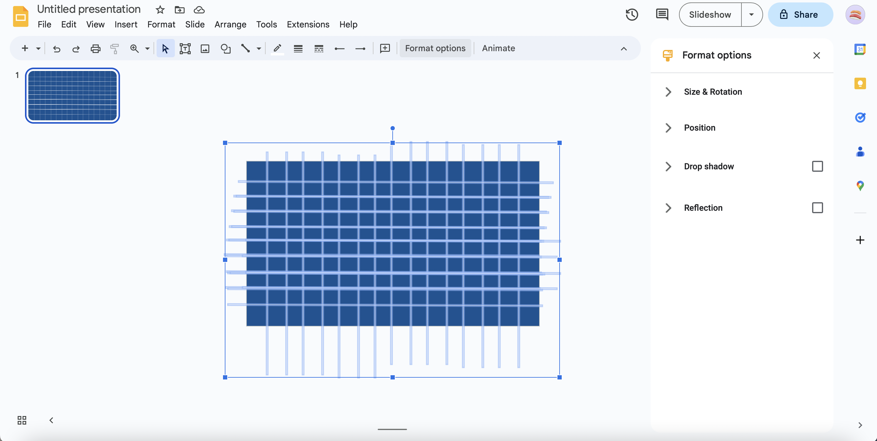Enable Drop shadow checkbox
This screenshot has height=441, width=877.
pos(817,166)
